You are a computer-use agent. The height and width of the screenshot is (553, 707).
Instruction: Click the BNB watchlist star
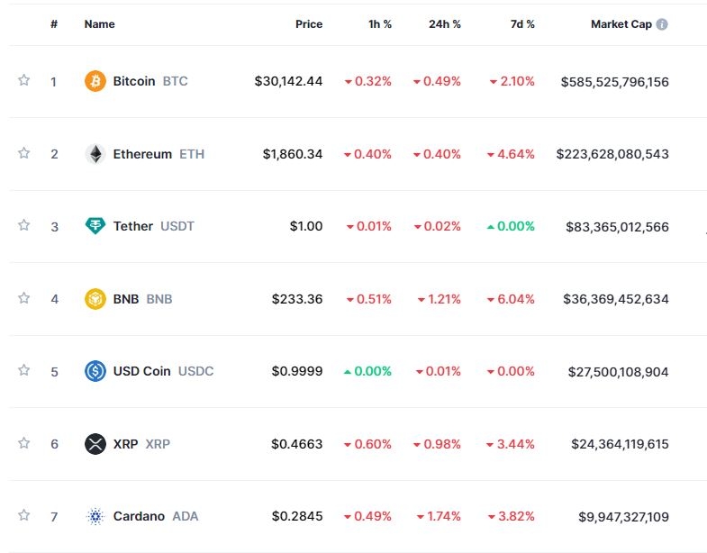pos(24,297)
